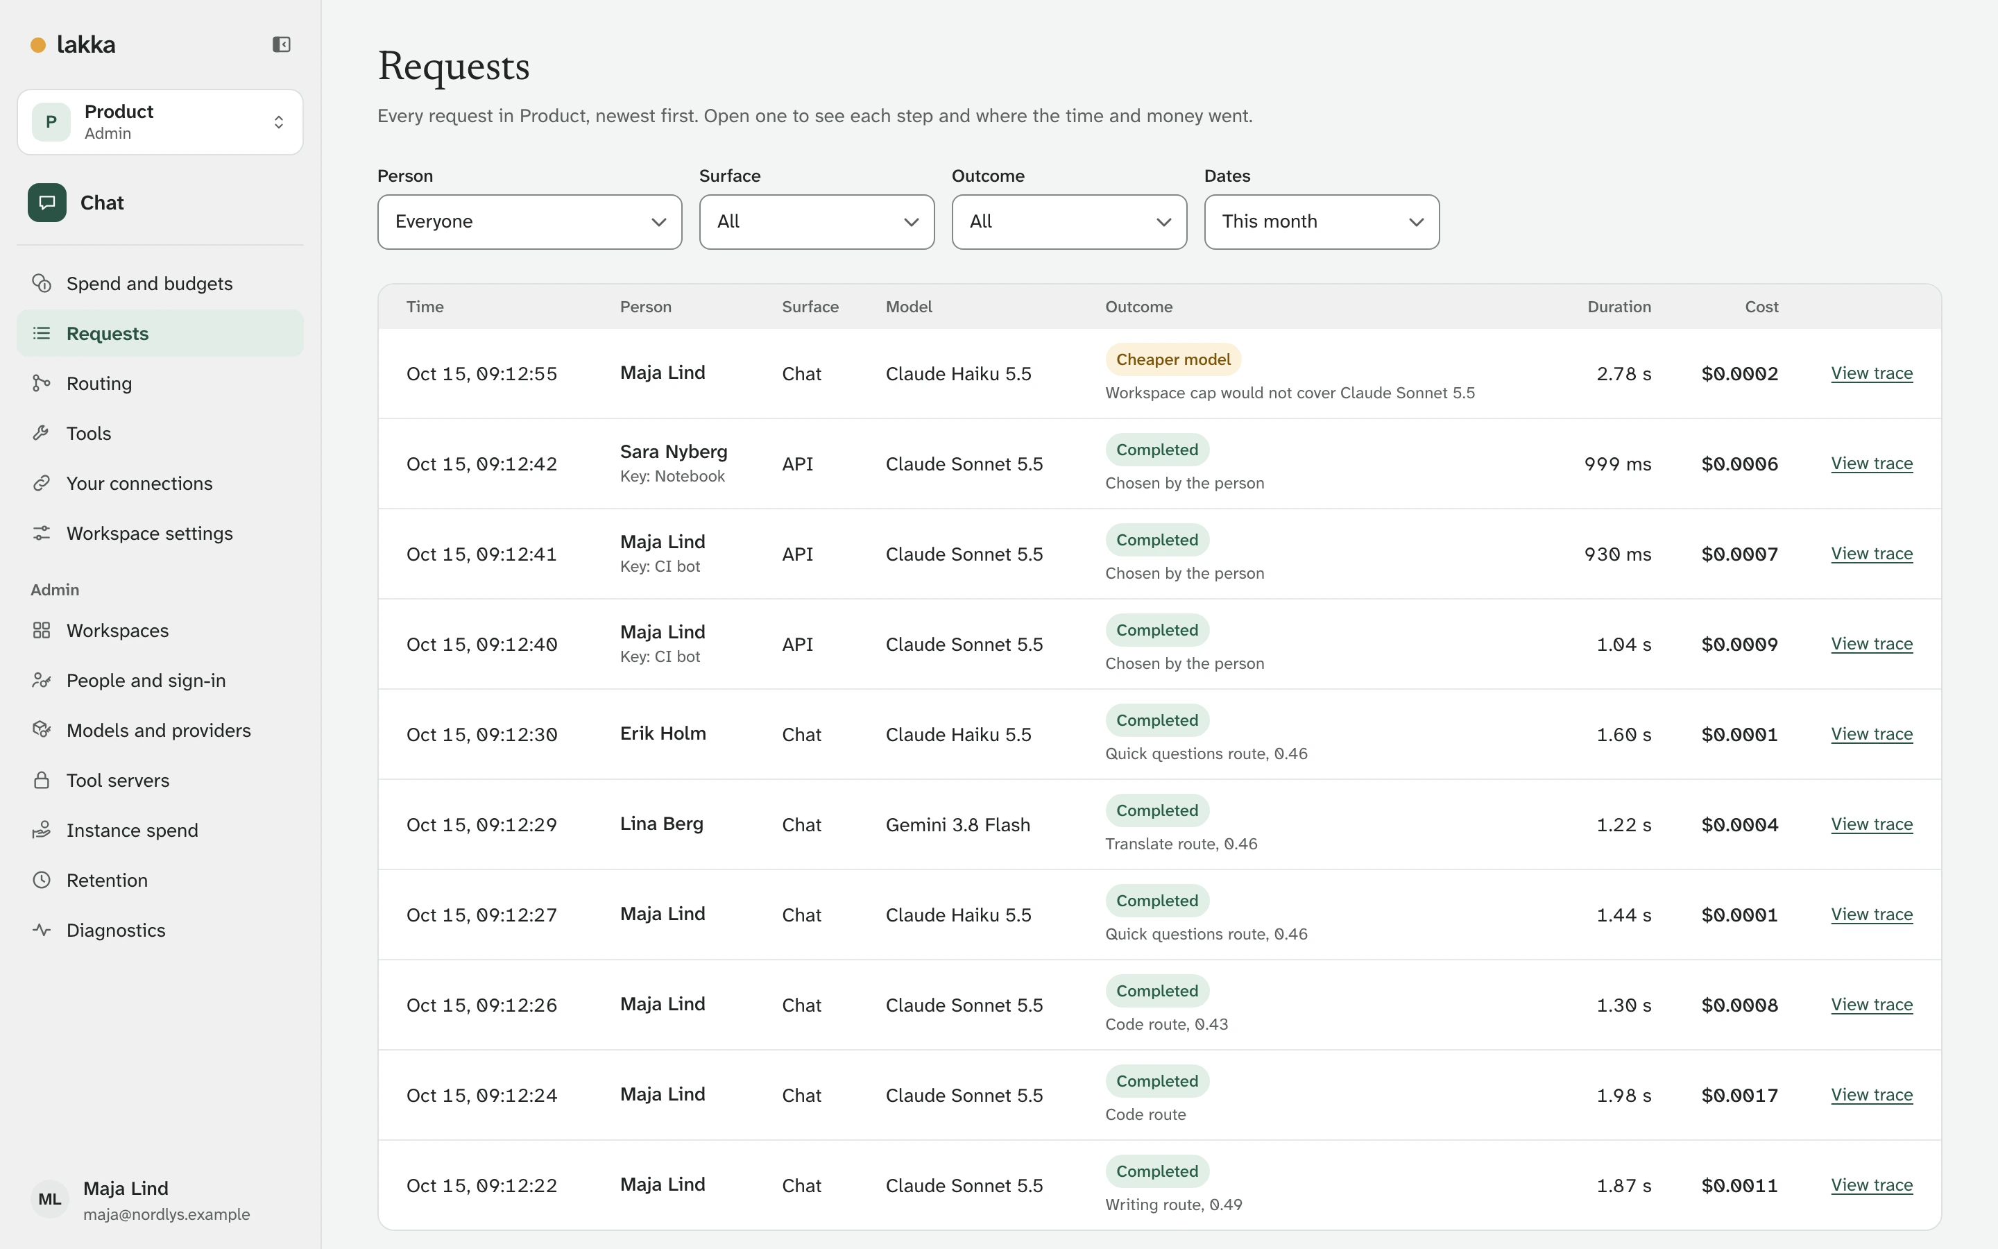Click the Routing branch icon
1998x1249 pixels.
pos(42,383)
